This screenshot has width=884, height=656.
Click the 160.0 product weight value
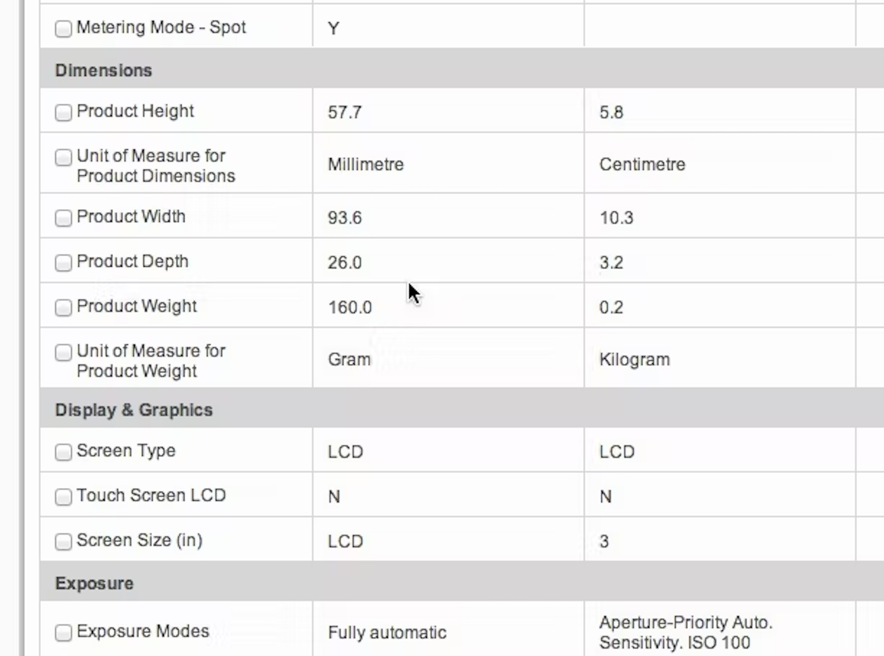pos(350,307)
